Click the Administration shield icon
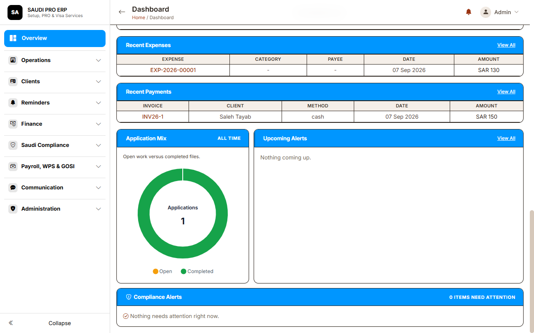The width and height of the screenshot is (534, 333). (13, 209)
